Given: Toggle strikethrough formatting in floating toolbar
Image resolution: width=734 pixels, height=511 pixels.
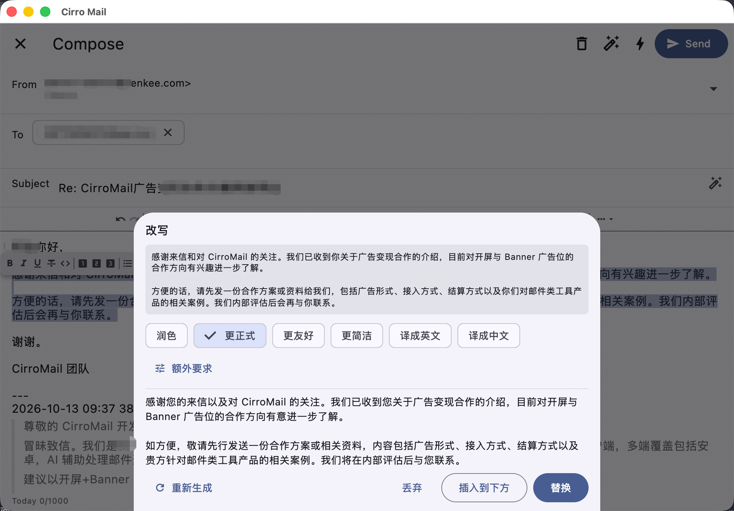Looking at the screenshot, I should pyautogui.click(x=51, y=263).
